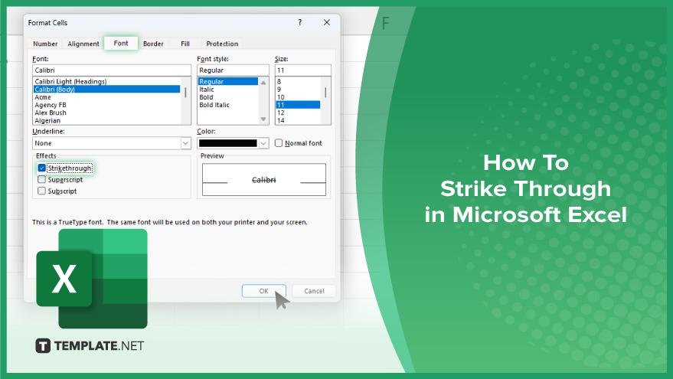Open the Border tab
Image resolution: width=673 pixels, height=379 pixels.
(x=153, y=44)
